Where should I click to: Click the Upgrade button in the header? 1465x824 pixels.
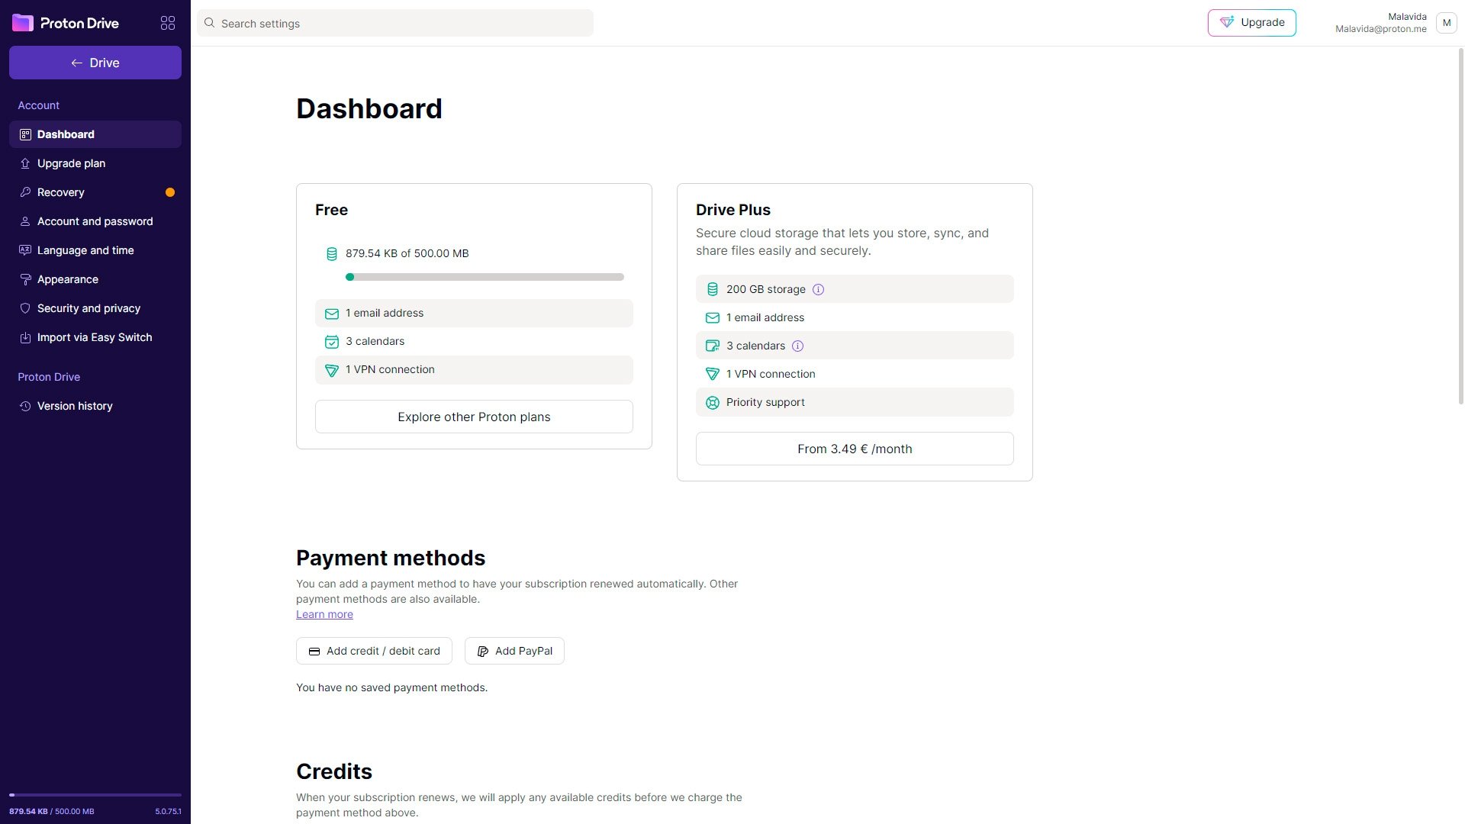tap(1251, 23)
